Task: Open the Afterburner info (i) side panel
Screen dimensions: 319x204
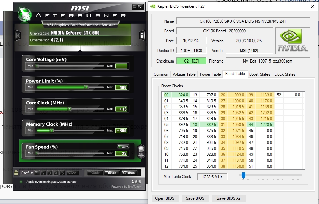Action: pos(142,35)
